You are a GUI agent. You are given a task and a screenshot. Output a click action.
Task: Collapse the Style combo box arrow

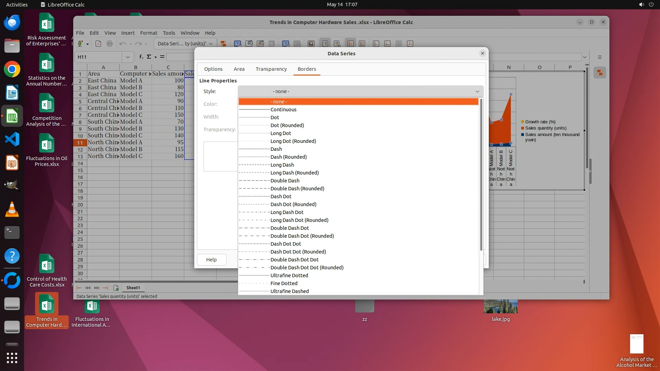(477, 91)
